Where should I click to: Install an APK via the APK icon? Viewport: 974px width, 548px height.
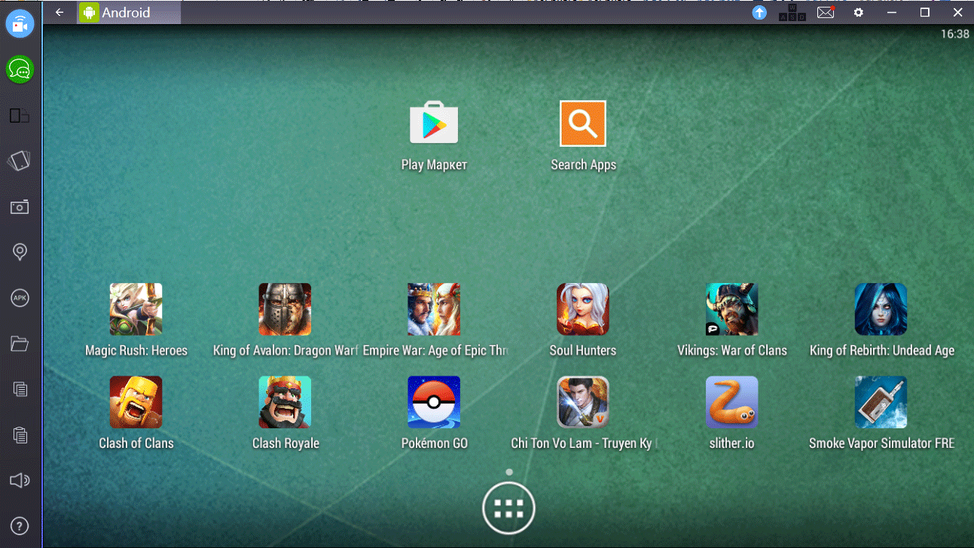click(x=20, y=298)
